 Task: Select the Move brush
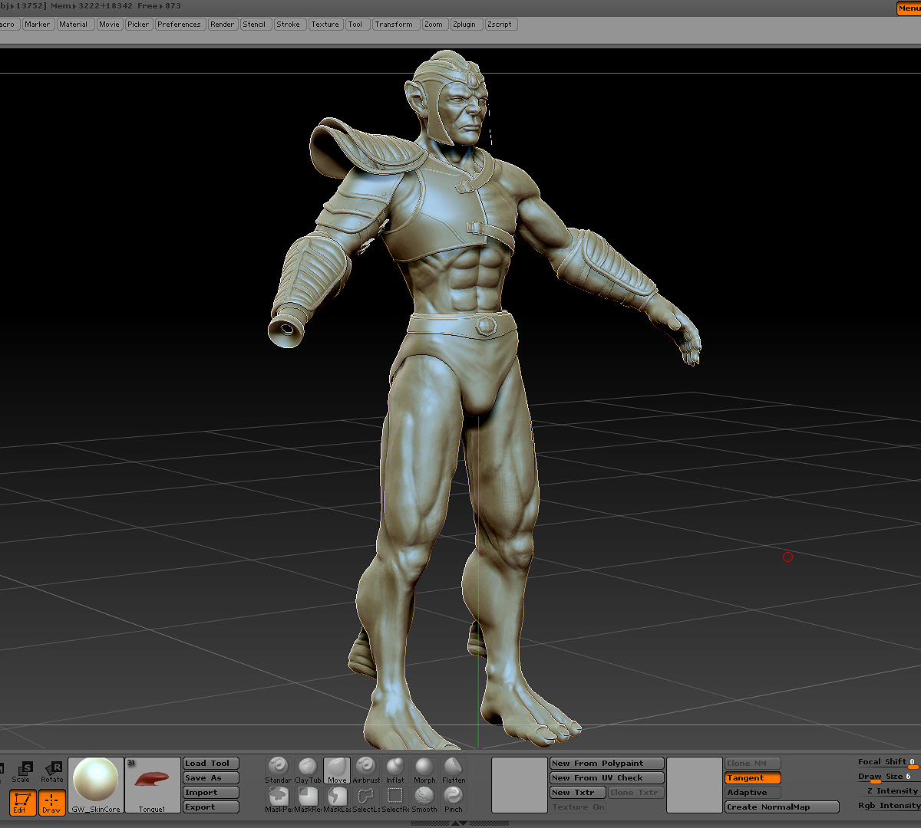coord(337,770)
